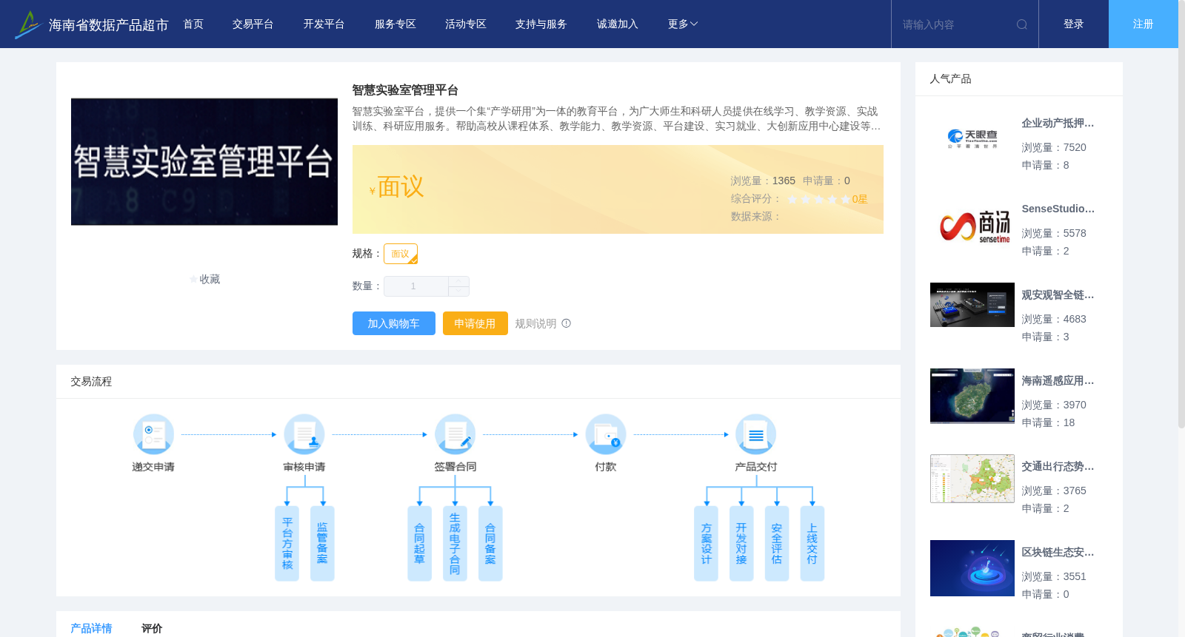Click the page vertical scrollbar
The image size is (1185, 637).
coord(1181,215)
